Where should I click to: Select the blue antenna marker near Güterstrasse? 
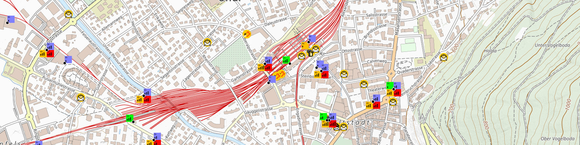click(x=68, y=59)
